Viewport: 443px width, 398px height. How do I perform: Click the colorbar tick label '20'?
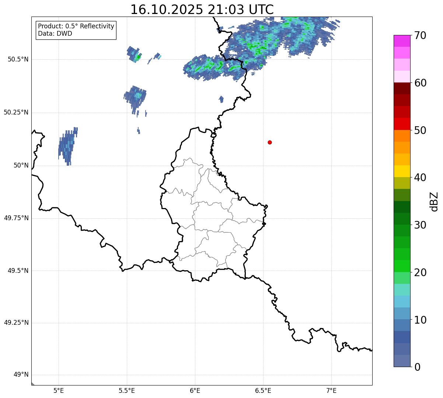point(420,272)
